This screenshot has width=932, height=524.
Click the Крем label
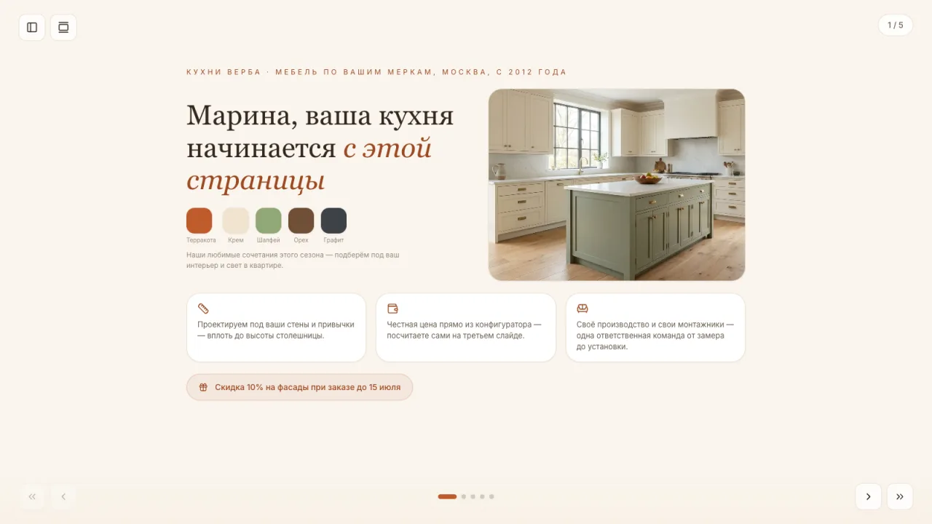point(236,240)
